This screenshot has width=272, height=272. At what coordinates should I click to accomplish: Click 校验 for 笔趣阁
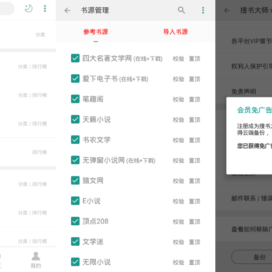tap(179, 99)
